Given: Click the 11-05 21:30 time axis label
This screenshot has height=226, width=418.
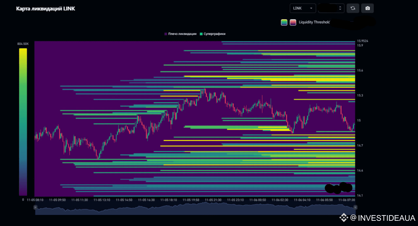Looking at the screenshot, I should tap(213, 200).
